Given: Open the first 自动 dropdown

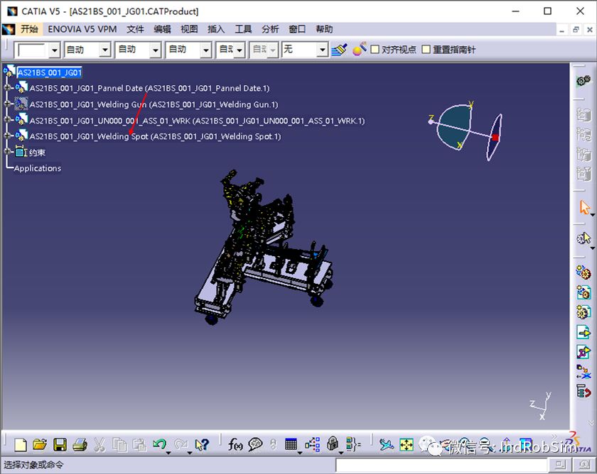Looking at the screenshot, I should (x=104, y=50).
